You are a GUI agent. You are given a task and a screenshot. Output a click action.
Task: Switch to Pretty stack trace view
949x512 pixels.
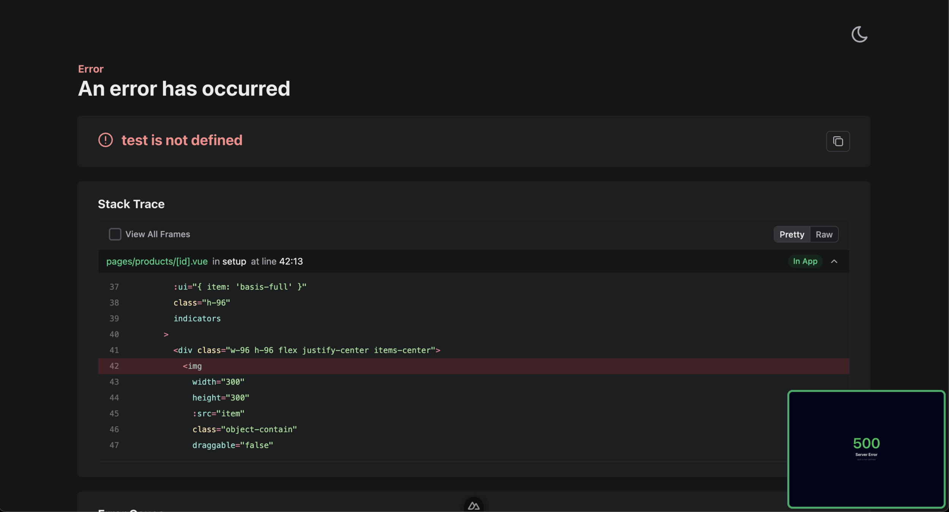pos(791,235)
